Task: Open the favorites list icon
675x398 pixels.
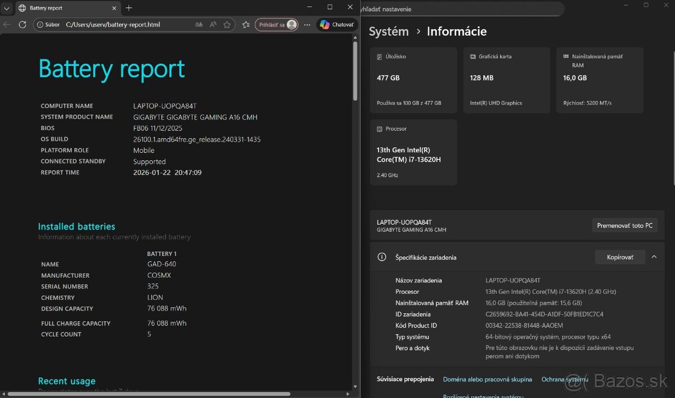Action: tap(246, 25)
